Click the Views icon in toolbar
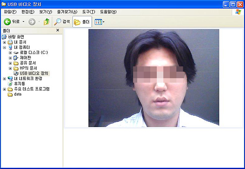 pos(98,22)
